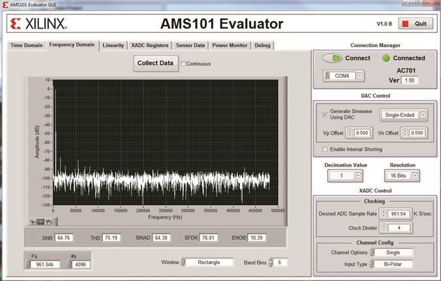The height and width of the screenshot is (281, 441).
Task: Adjust the #s sample count stepper
Action: point(69,264)
